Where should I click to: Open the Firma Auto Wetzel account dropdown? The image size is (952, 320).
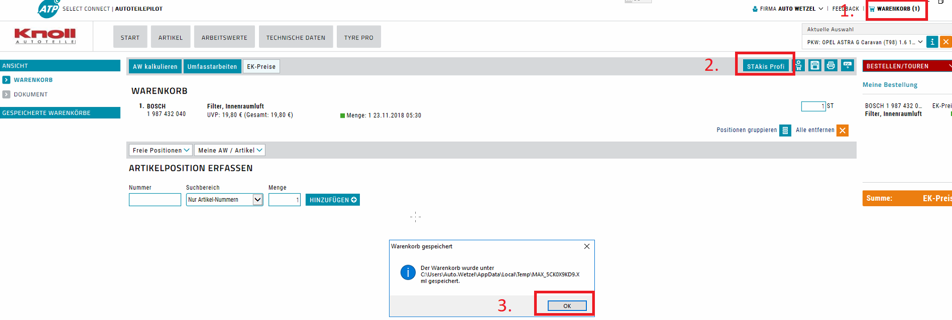pyautogui.click(x=788, y=9)
